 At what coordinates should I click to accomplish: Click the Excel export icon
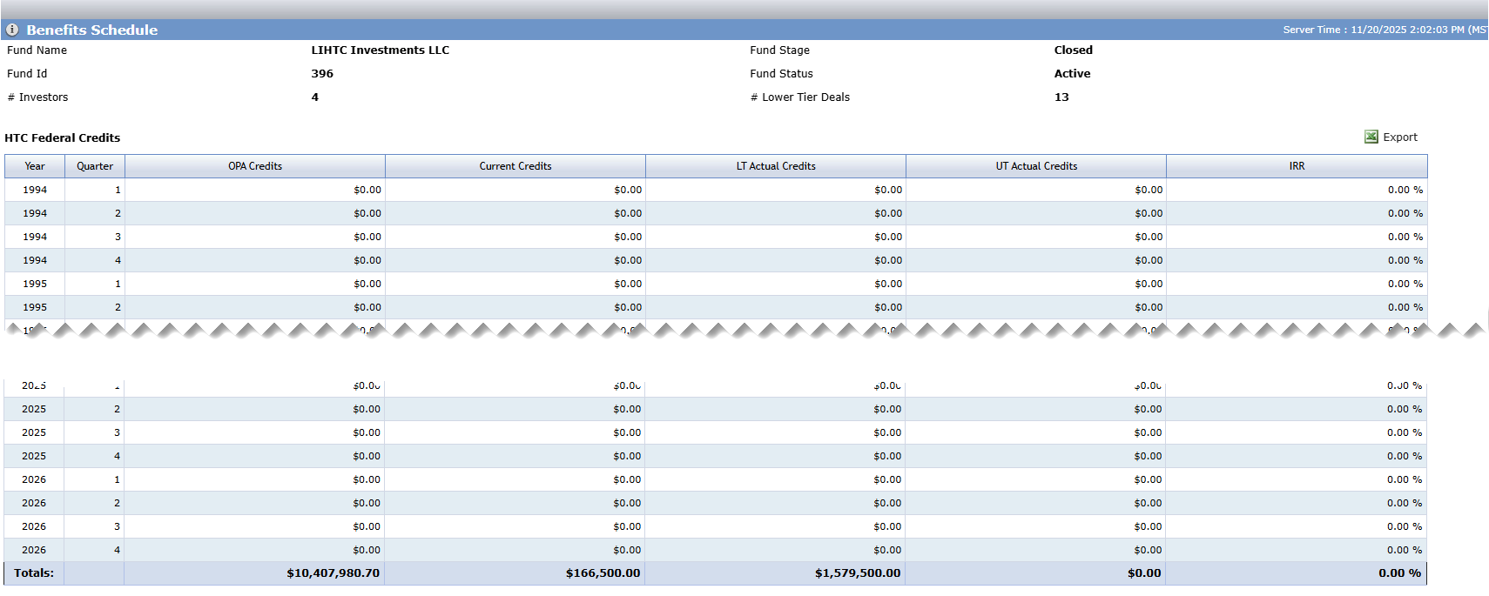click(1371, 137)
